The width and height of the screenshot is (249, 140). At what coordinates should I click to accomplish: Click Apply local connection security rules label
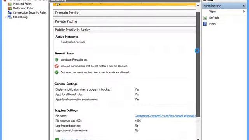click(x=76, y=100)
